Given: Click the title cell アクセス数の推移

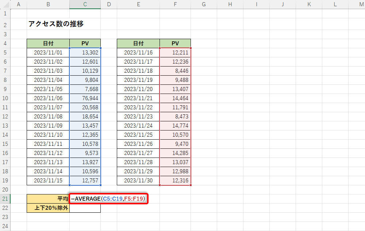Looking at the screenshot, I should pos(56,24).
